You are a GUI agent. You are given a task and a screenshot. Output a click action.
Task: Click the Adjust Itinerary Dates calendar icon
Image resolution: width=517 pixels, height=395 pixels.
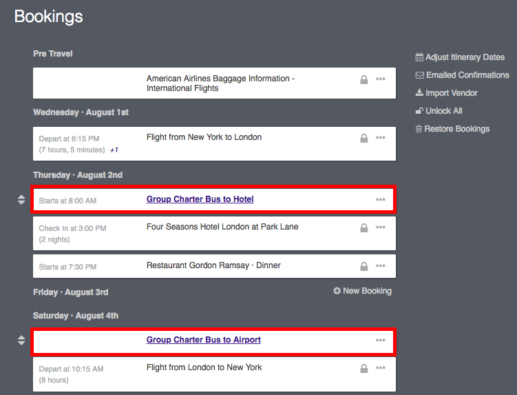point(419,57)
